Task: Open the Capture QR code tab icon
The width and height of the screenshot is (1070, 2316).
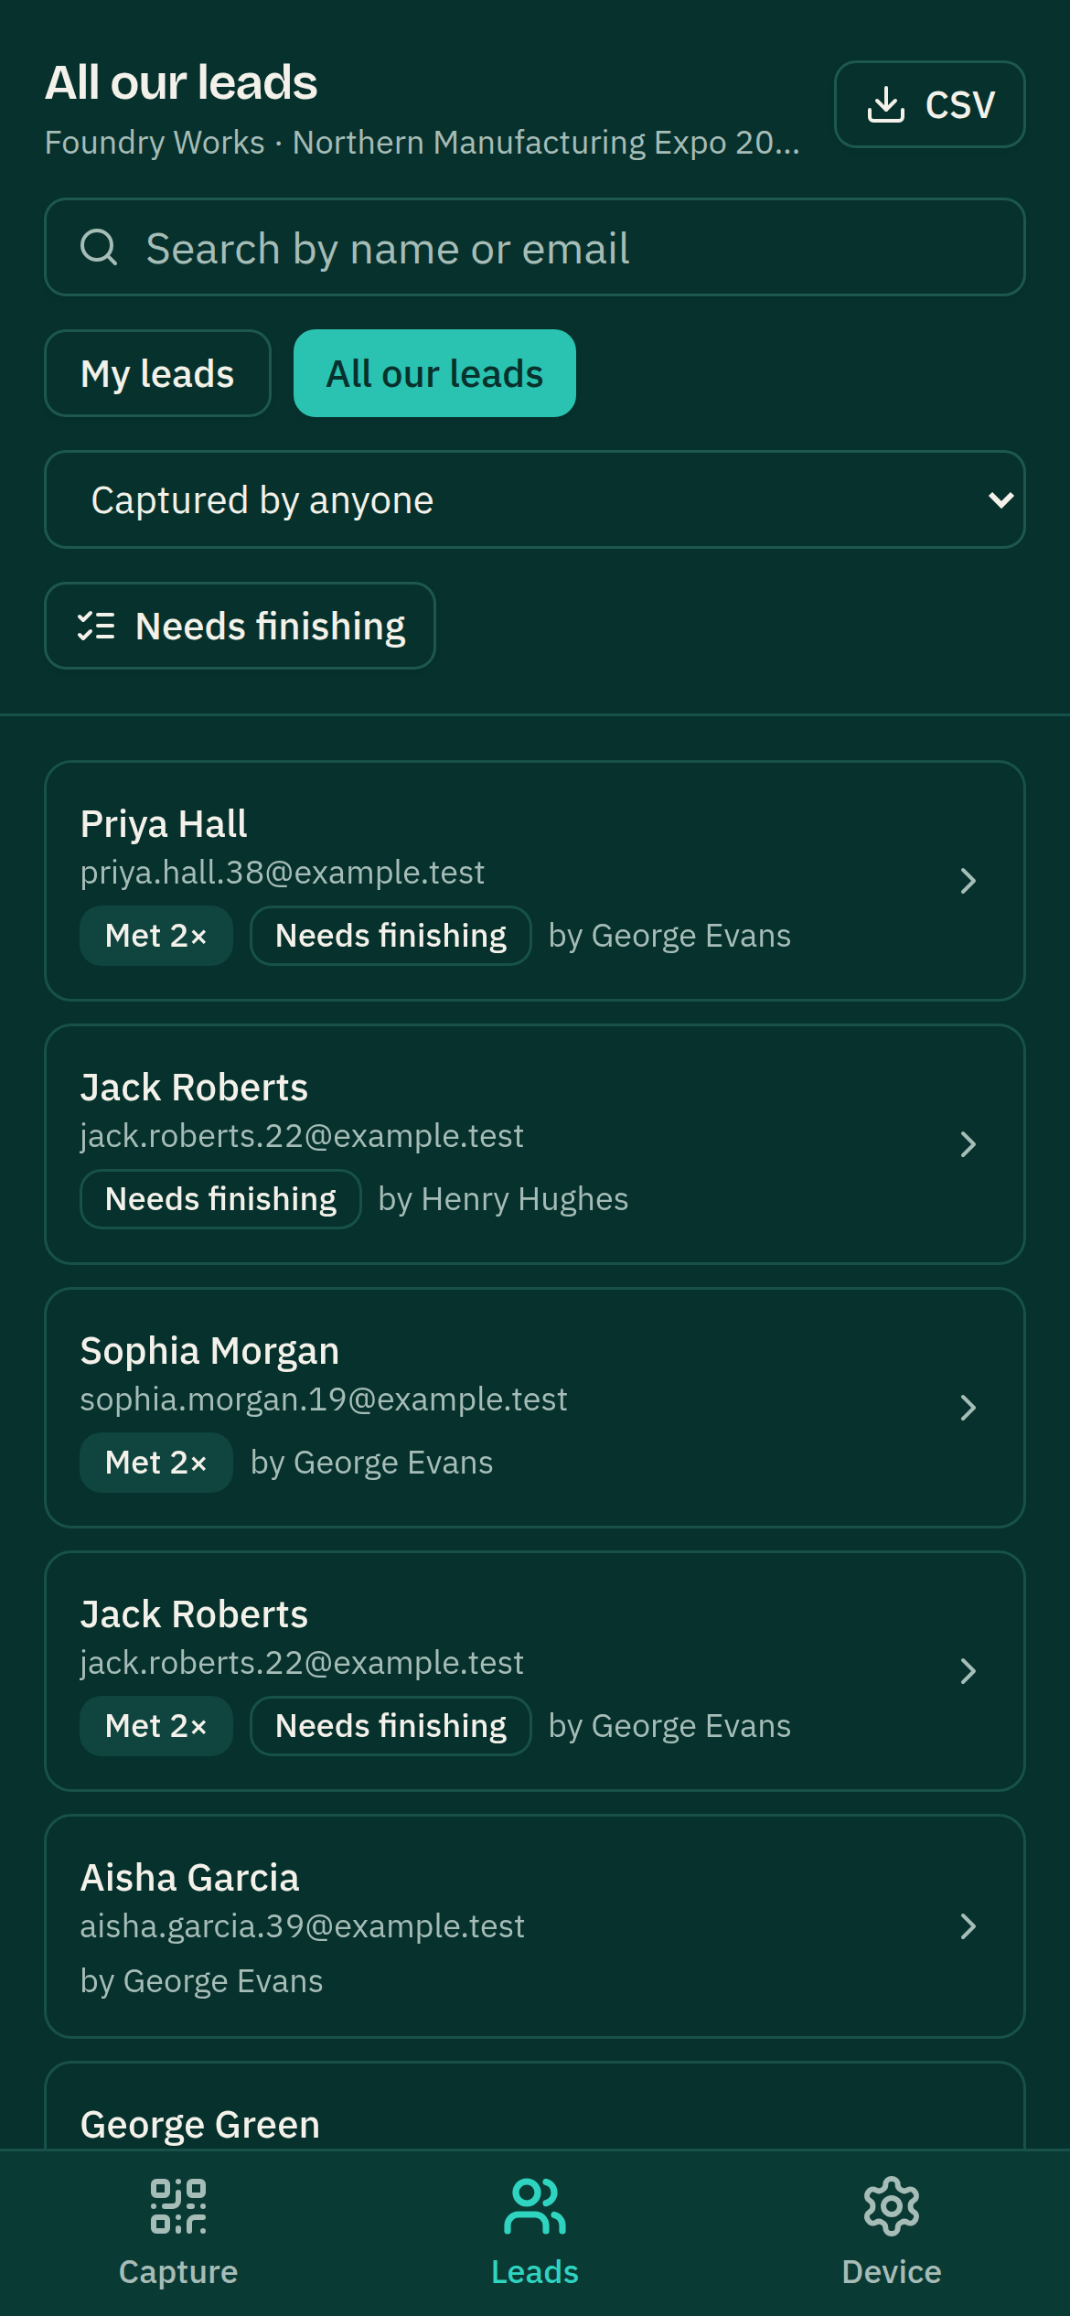Action: (x=178, y=2206)
